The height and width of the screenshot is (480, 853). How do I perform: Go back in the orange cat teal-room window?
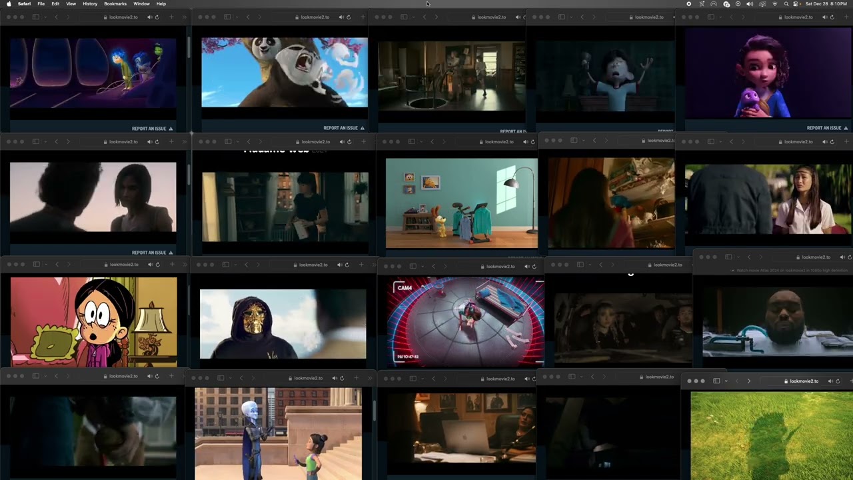pyautogui.click(x=432, y=141)
